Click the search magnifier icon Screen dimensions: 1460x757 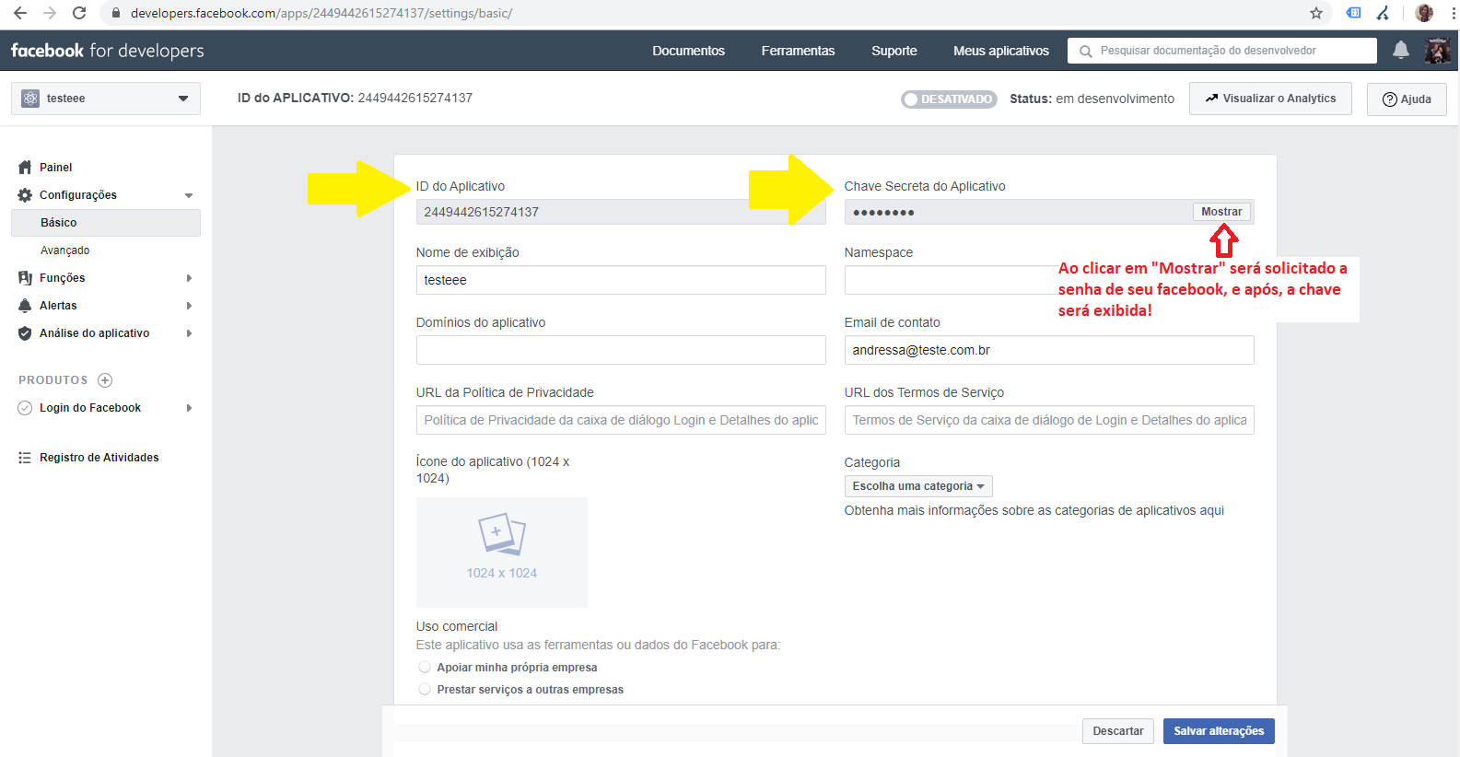[1086, 51]
